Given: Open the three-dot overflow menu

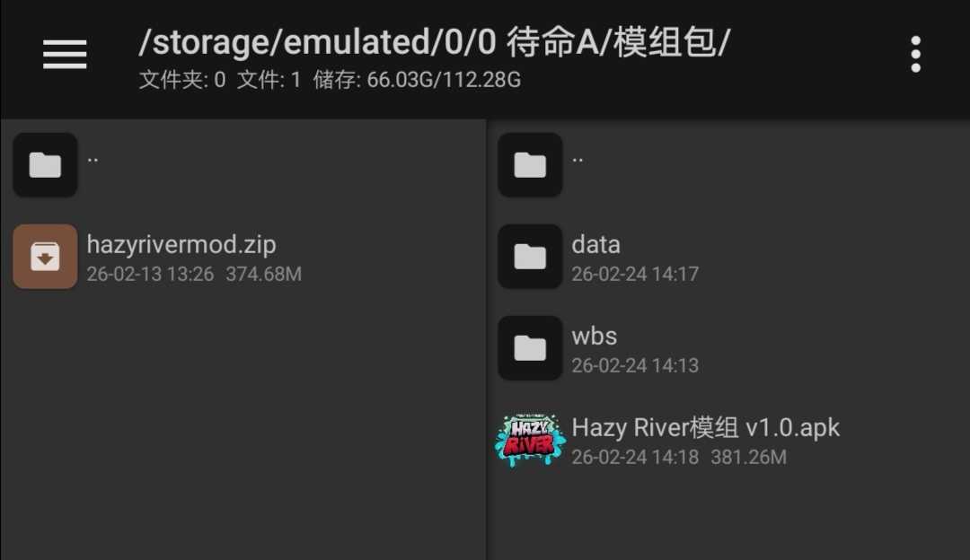Looking at the screenshot, I should (x=915, y=55).
